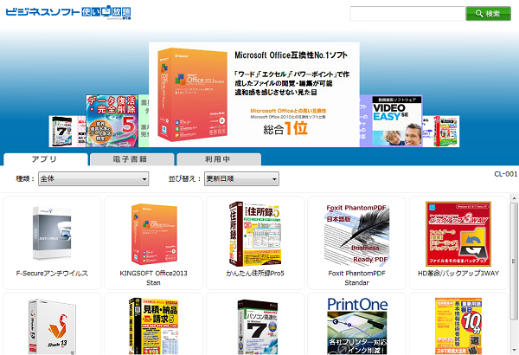
Task: Click the scrollbar down arrow
Action: click(514, 351)
